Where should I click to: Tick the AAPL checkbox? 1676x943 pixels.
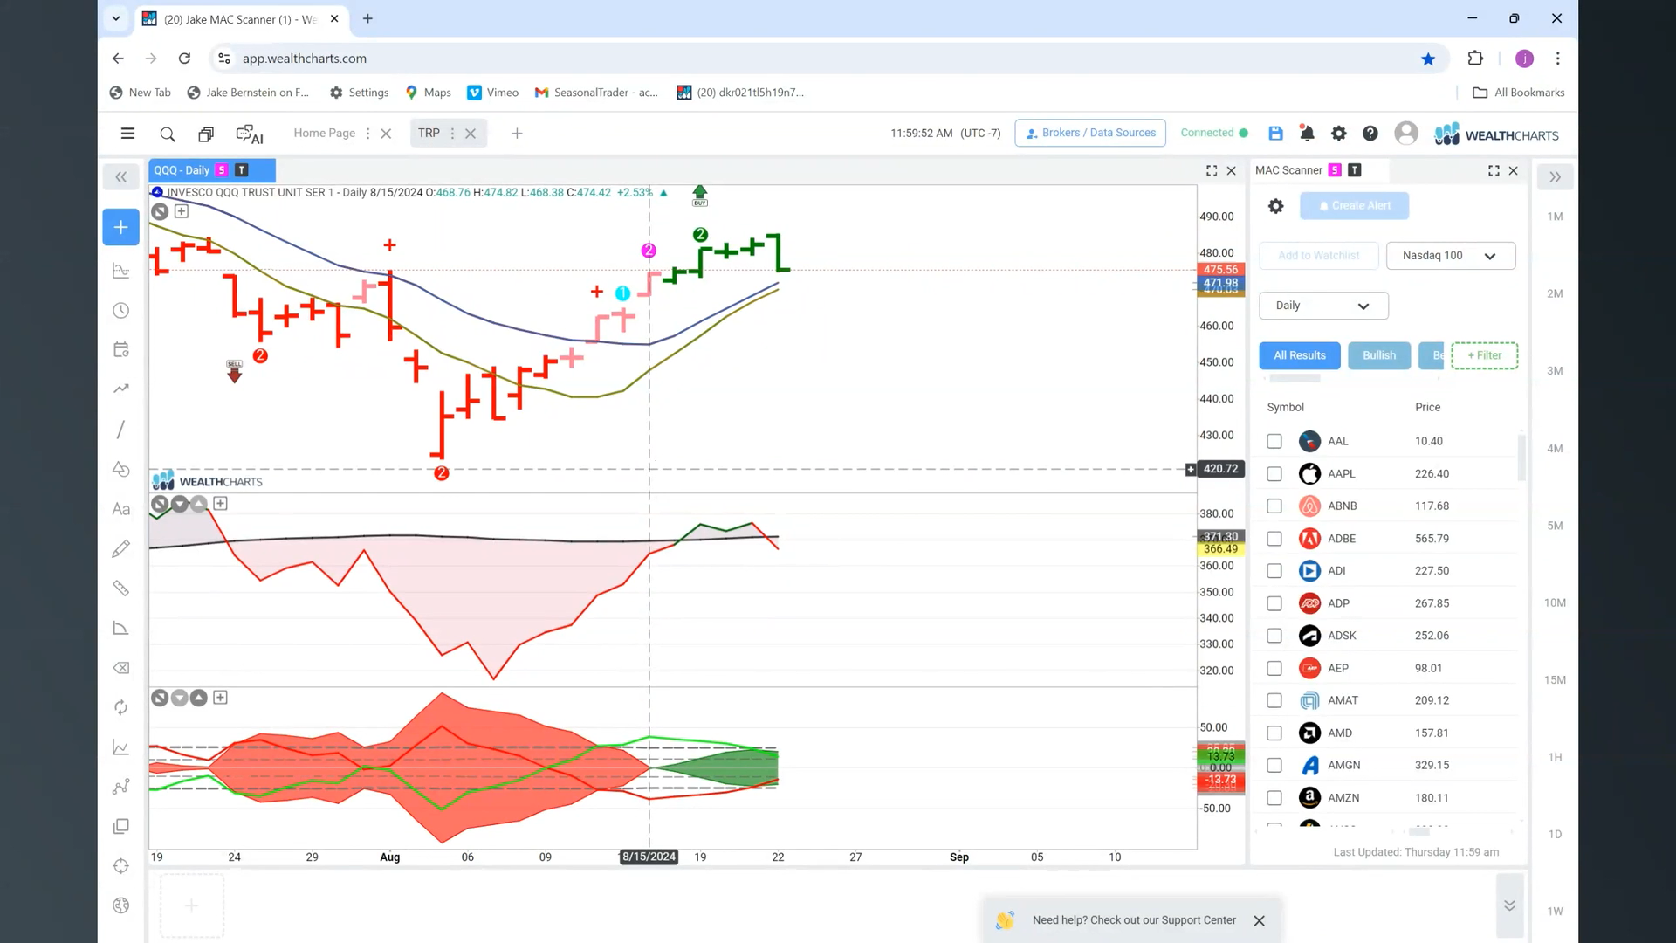click(1274, 474)
